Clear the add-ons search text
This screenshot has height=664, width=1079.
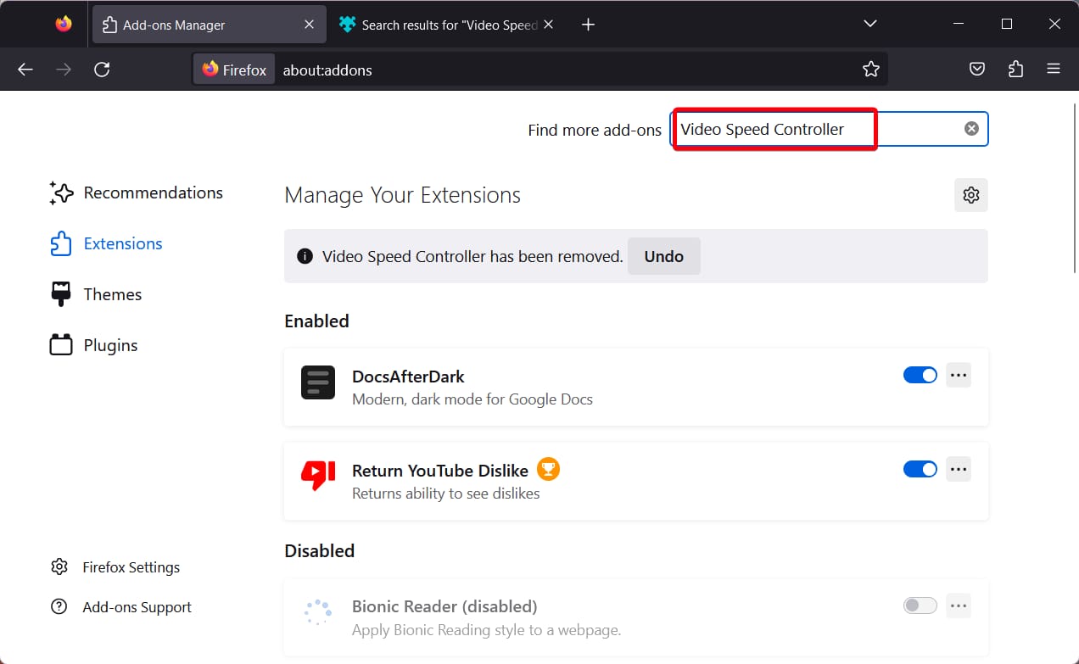(971, 129)
